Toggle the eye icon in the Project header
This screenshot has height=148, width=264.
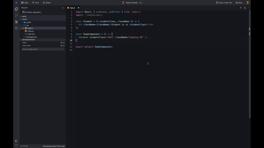pos(63,8)
